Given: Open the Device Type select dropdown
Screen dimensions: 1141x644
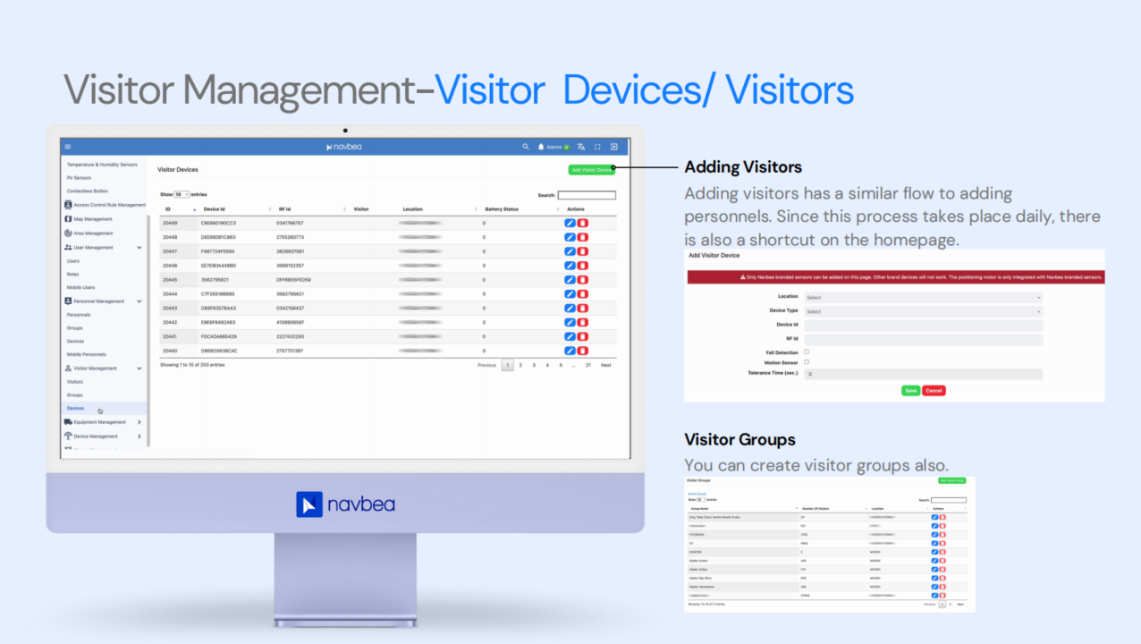Looking at the screenshot, I should [923, 311].
